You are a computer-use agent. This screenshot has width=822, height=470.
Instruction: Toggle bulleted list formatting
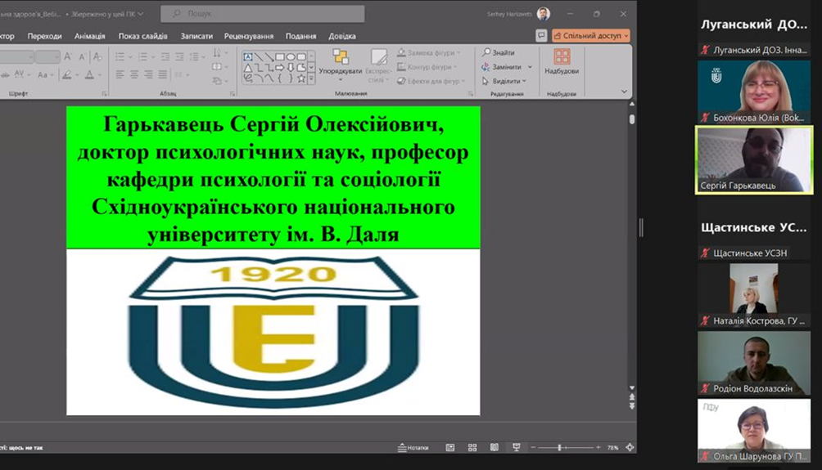pos(120,56)
